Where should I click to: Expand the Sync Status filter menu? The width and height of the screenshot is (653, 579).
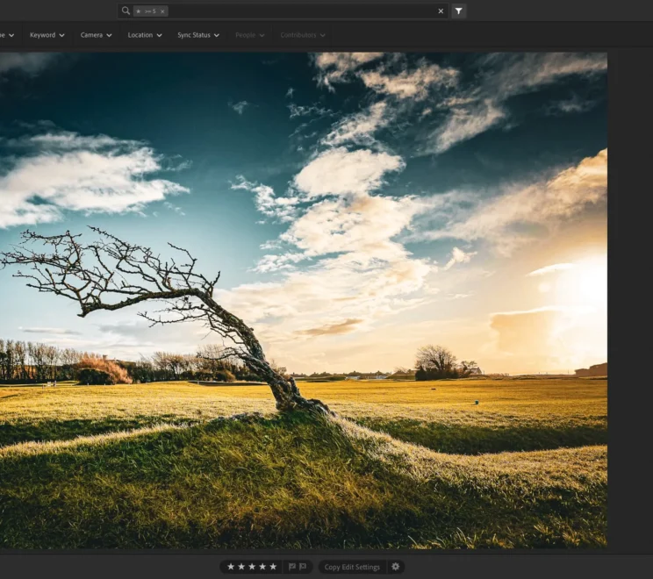click(198, 35)
